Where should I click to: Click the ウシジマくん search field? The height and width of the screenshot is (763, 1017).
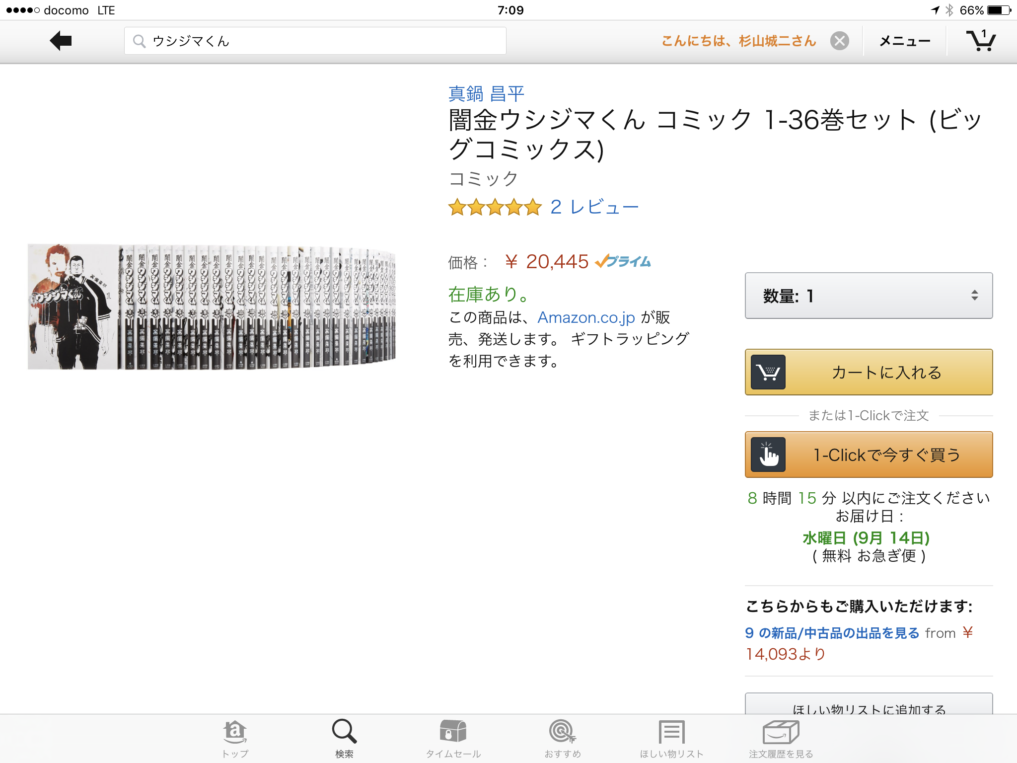[x=315, y=41]
